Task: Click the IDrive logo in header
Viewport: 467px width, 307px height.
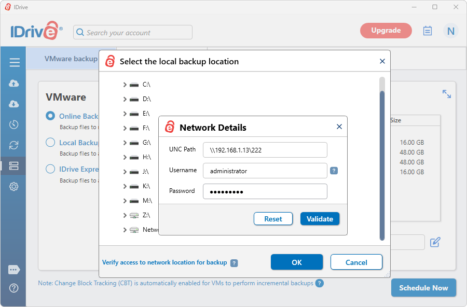Action: [x=36, y=31]
